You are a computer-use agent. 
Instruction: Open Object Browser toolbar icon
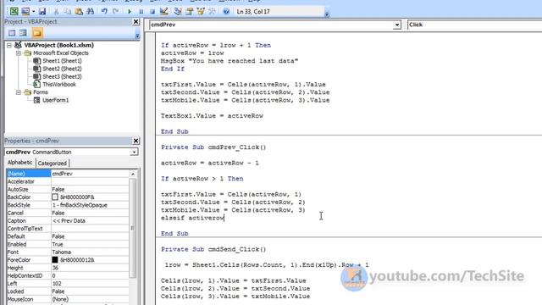pos(201,11)
